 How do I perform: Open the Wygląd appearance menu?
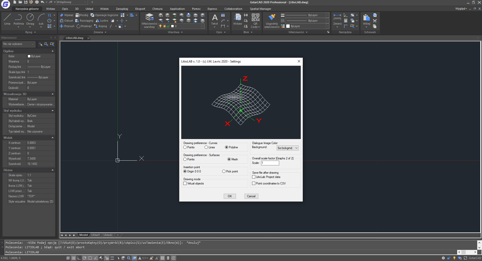461,9
